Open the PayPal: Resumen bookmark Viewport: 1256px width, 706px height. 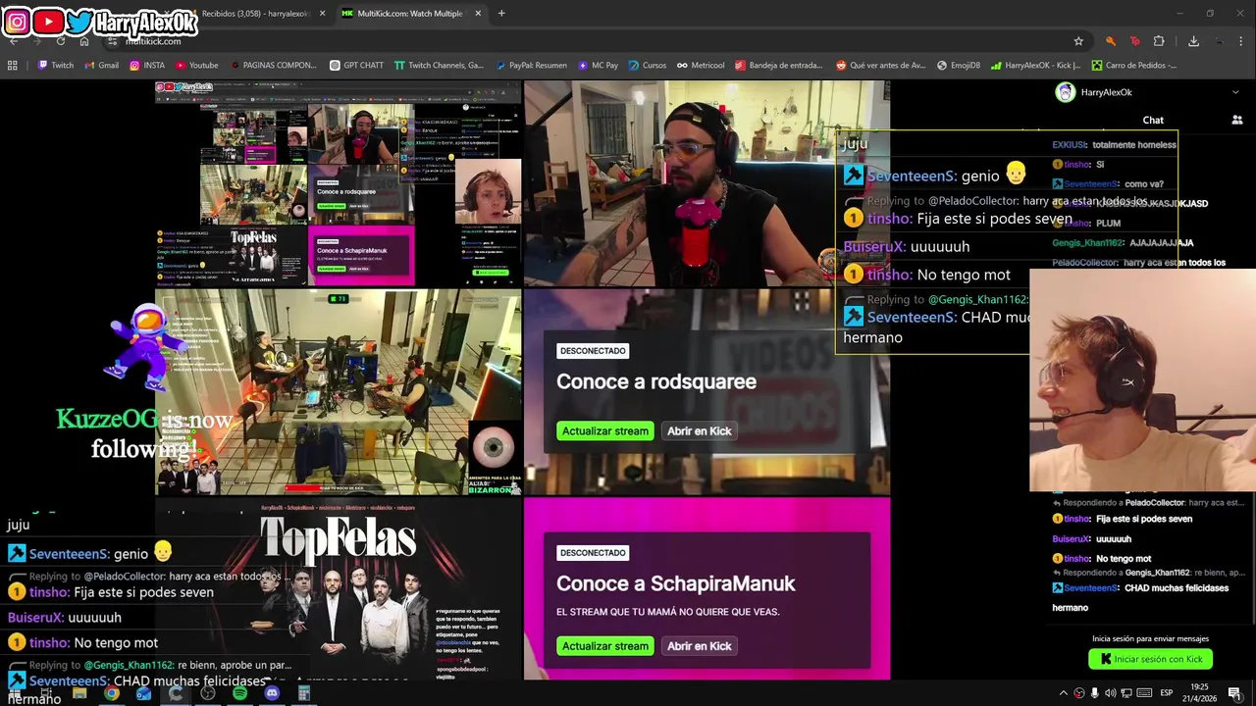[x=531, y=66]
